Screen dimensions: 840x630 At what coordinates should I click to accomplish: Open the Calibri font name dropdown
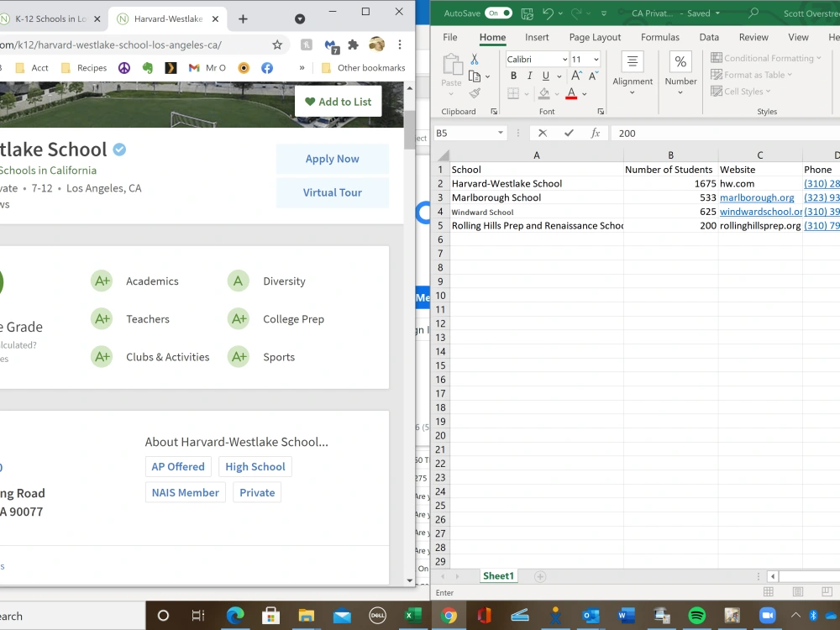[564, 60]
